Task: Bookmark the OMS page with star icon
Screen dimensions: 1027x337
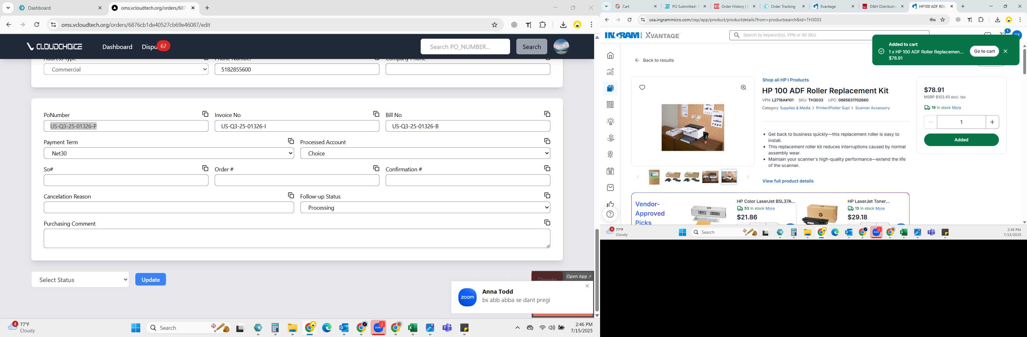Action: point(494,25)
